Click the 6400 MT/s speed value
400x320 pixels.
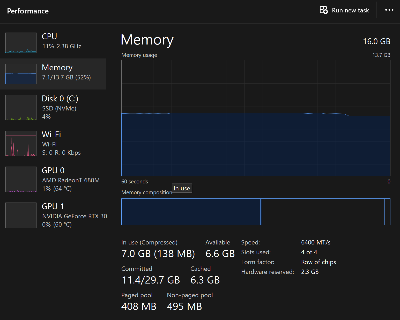pyautogui.click(x=316, y=242)
